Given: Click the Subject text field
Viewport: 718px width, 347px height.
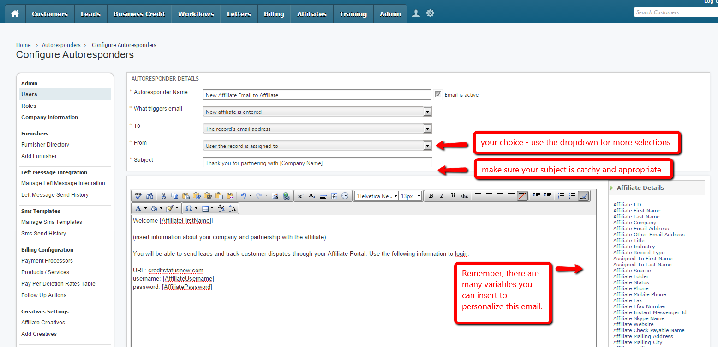Looking at the screenshot, I should 317,163.
